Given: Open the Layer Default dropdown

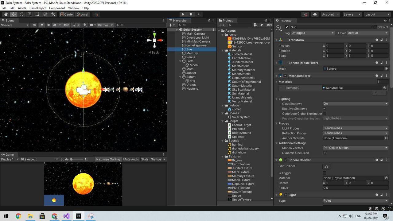Looking at the screenshot, I should [x=368, y=33].
